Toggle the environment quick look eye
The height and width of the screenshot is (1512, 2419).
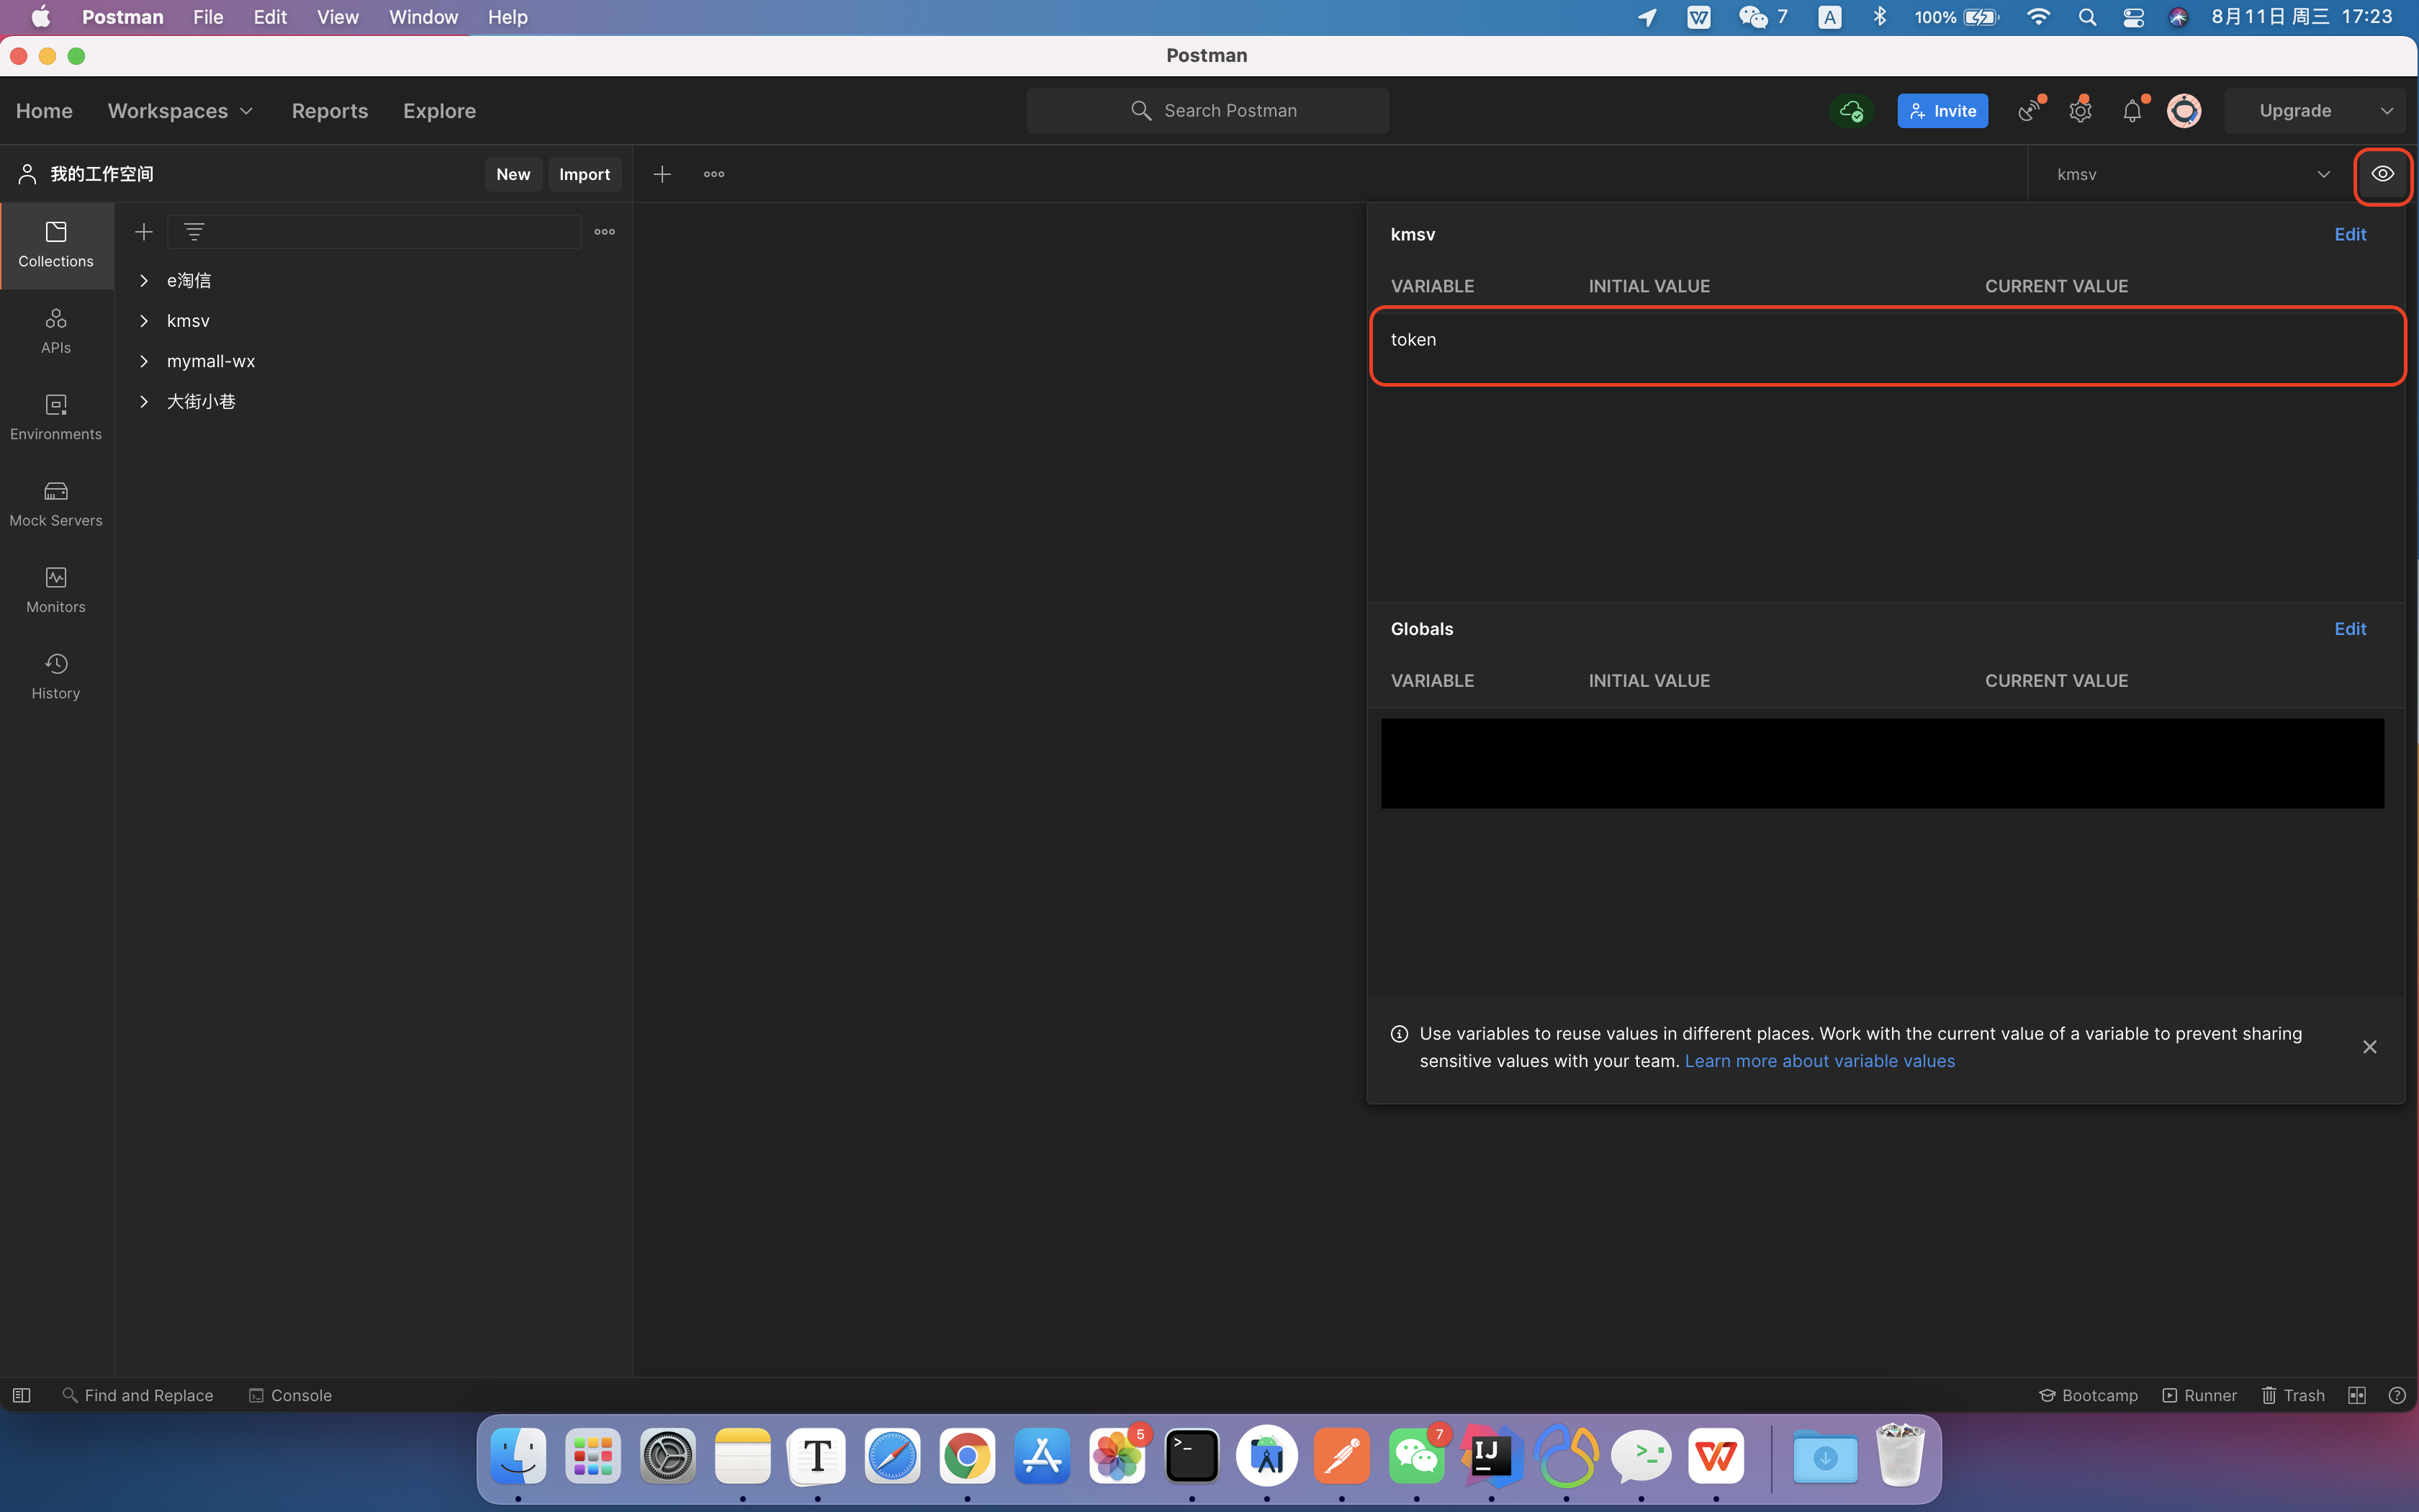2383,174
